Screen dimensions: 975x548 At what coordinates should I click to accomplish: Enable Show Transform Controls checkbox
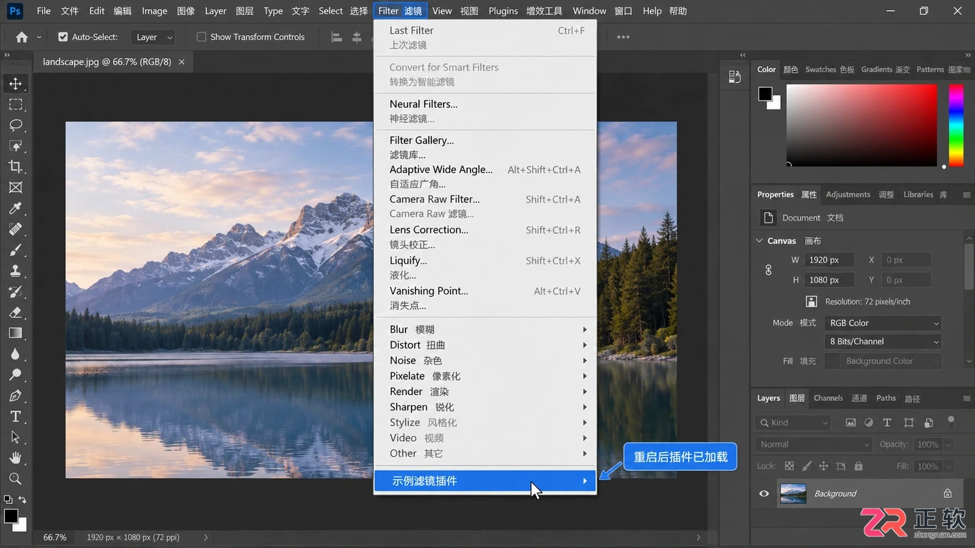tap(201, 37)
